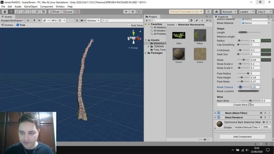Screen dimensions: 274x154
Task: Open the File menu
Action: pyautogui.click(x=3, y=7)
